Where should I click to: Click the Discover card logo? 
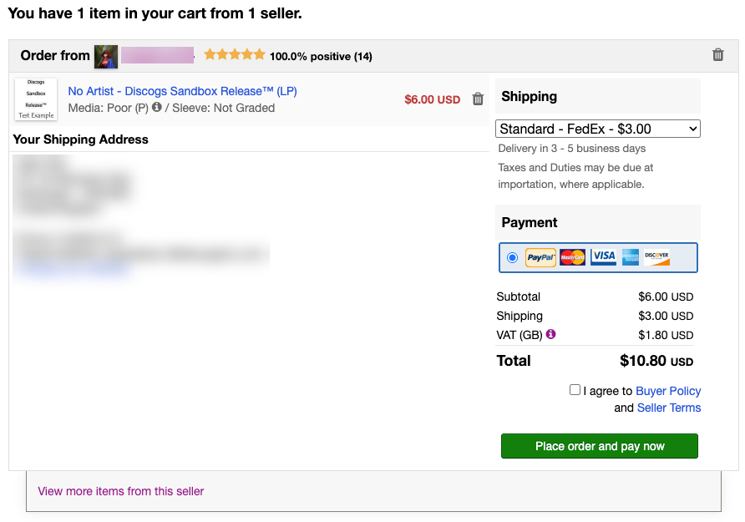[656, 257]
